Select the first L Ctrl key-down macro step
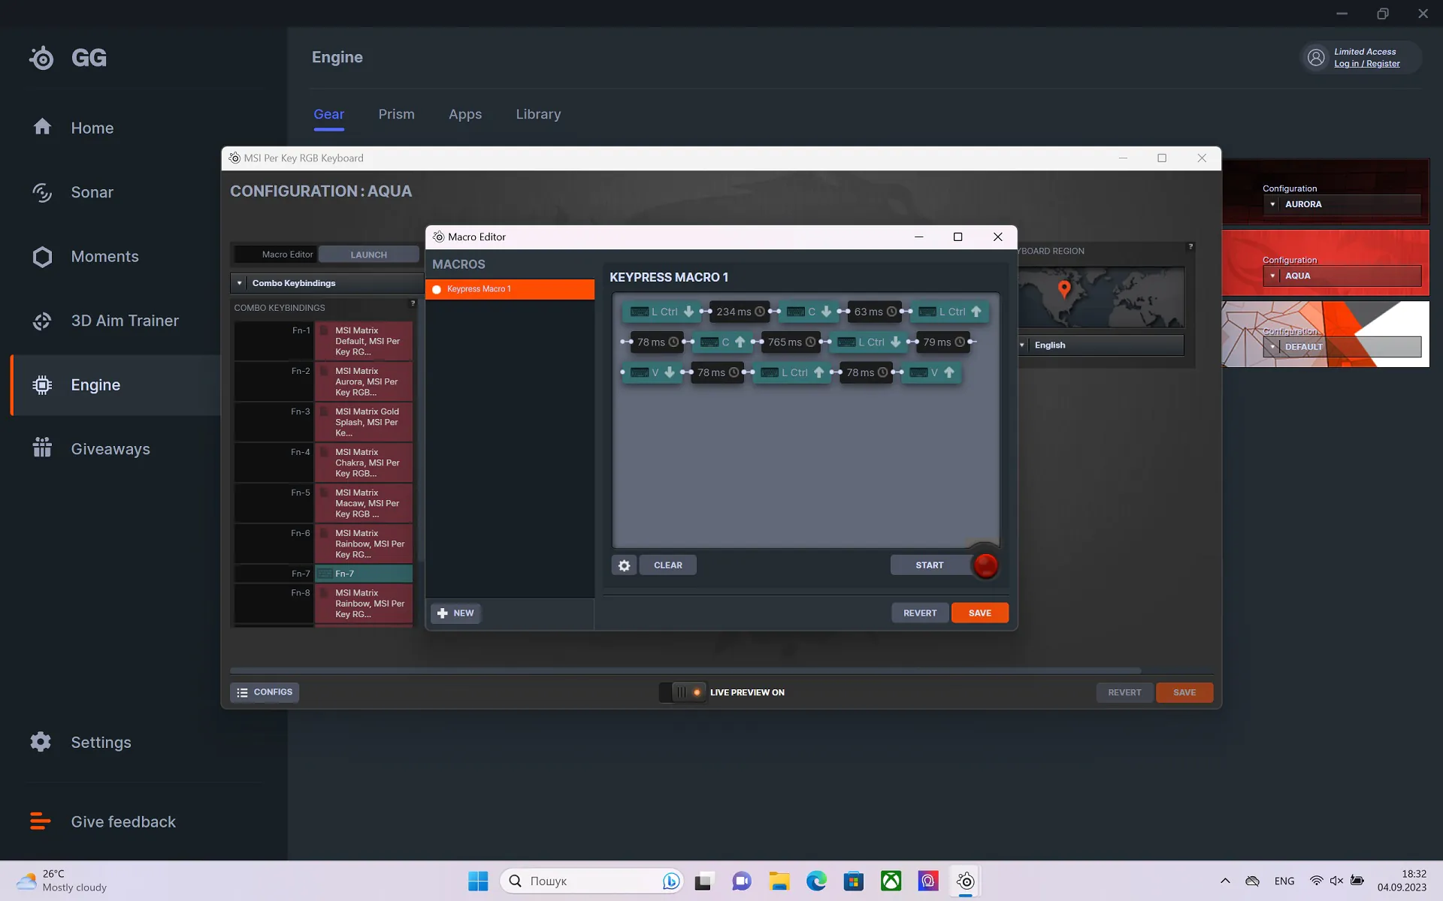Viewport: 1443px width, 901px height. [661, 312]
